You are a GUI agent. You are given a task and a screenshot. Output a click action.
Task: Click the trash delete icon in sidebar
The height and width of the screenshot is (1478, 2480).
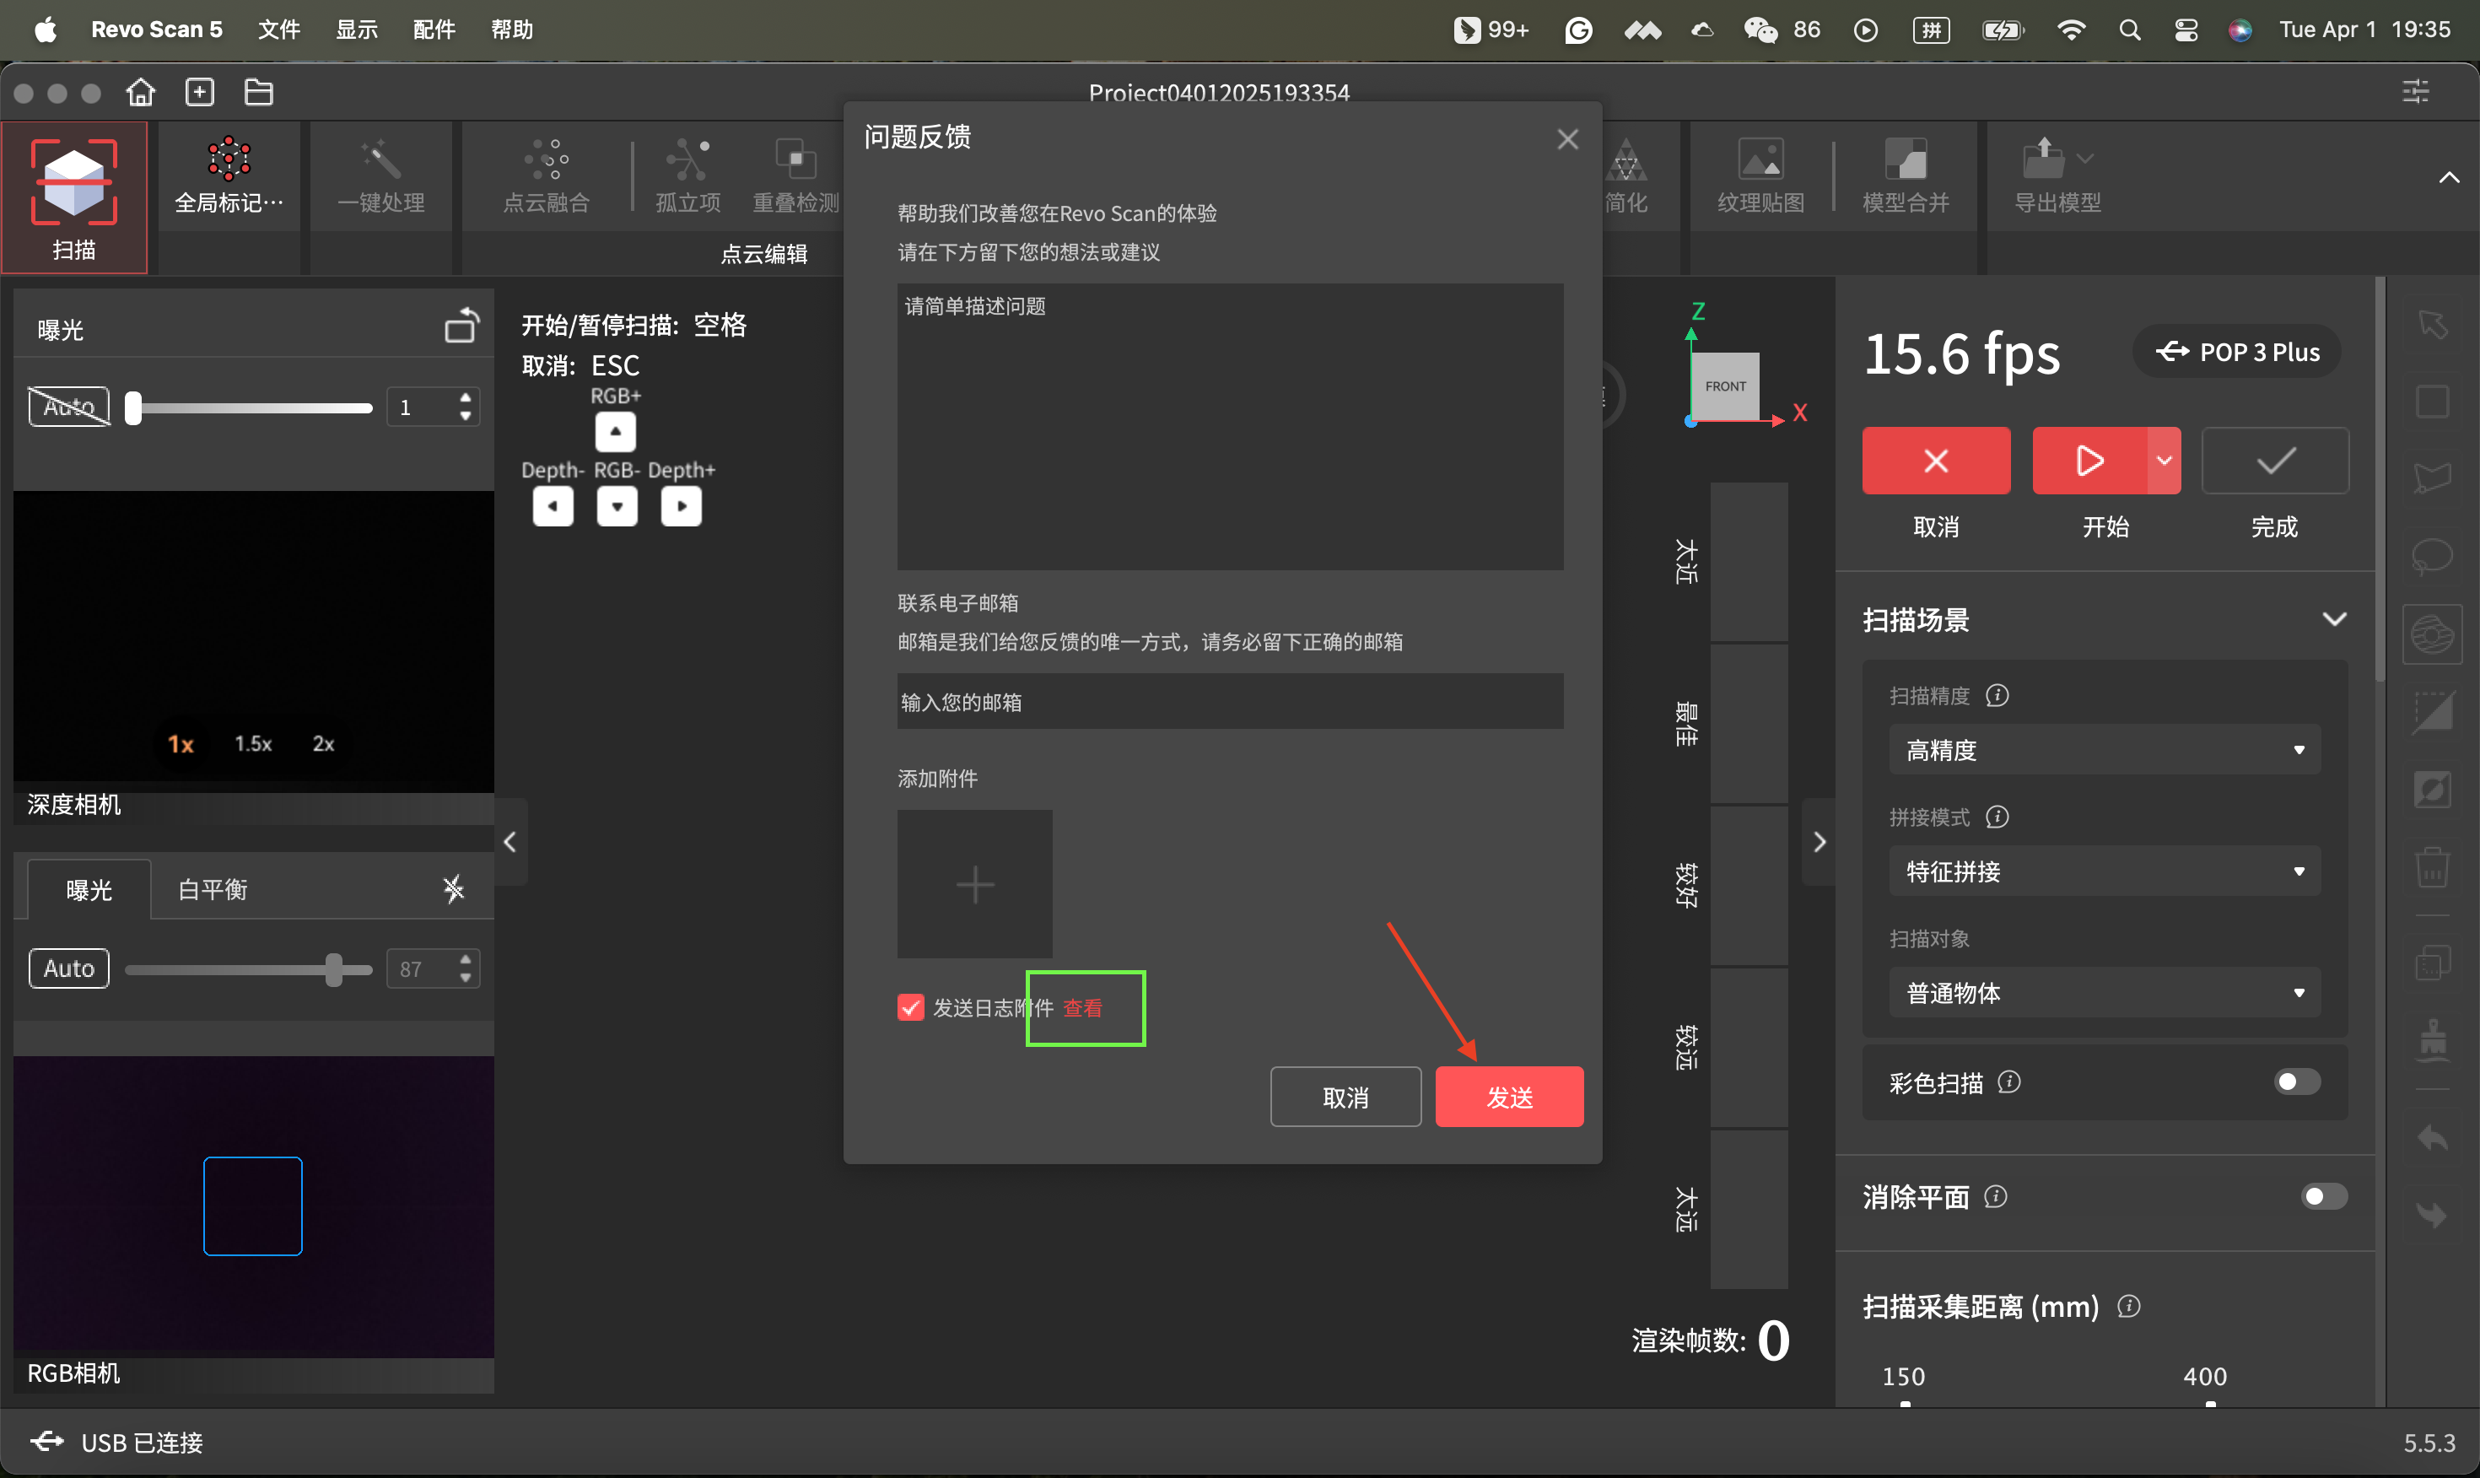(x=2432, y=866)
